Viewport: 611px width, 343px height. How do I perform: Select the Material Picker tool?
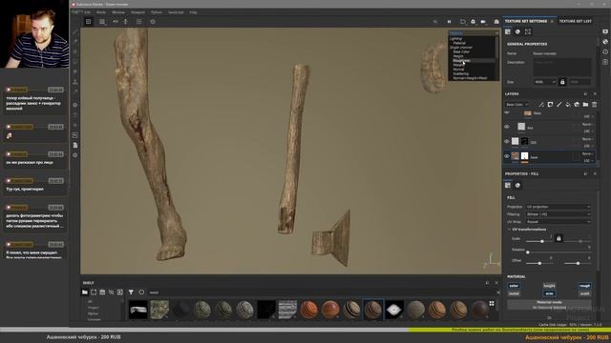(75, 91)
